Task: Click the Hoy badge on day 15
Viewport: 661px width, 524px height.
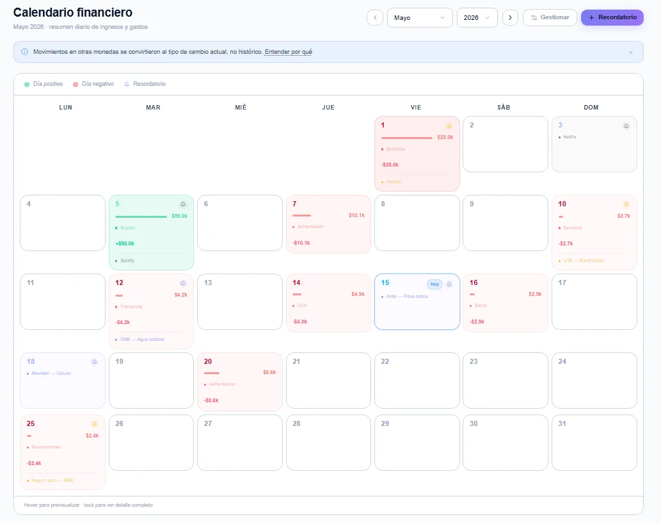Action: (x=434, y=284)
